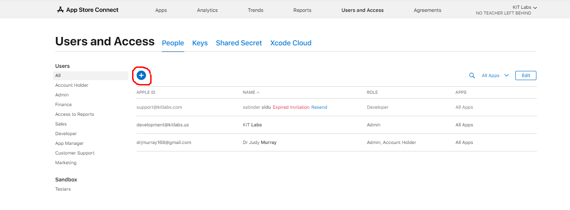Switch to the Xcode Cloud tab
The height and width of the screenshot is (210, 570).
[x=291, y=43]
